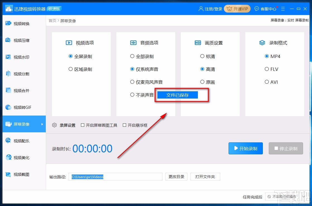Viewport: 312px width, 206px height.
Task: Enable the 开启悬浮框 checkbox
Action: coord(124,125)
